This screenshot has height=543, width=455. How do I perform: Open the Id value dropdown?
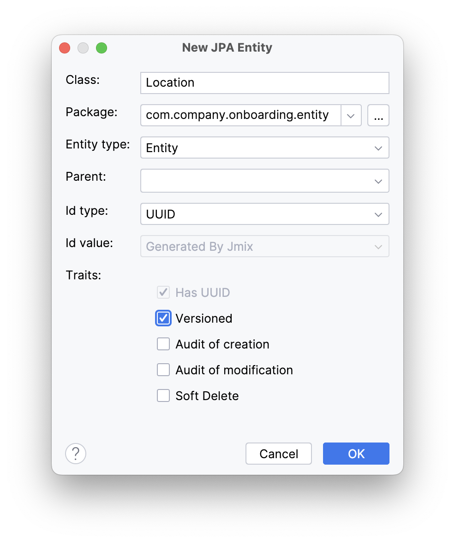(x=378, y=246)
